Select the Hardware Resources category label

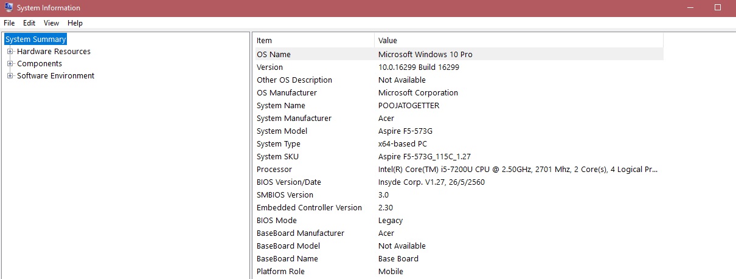[54, 52]
